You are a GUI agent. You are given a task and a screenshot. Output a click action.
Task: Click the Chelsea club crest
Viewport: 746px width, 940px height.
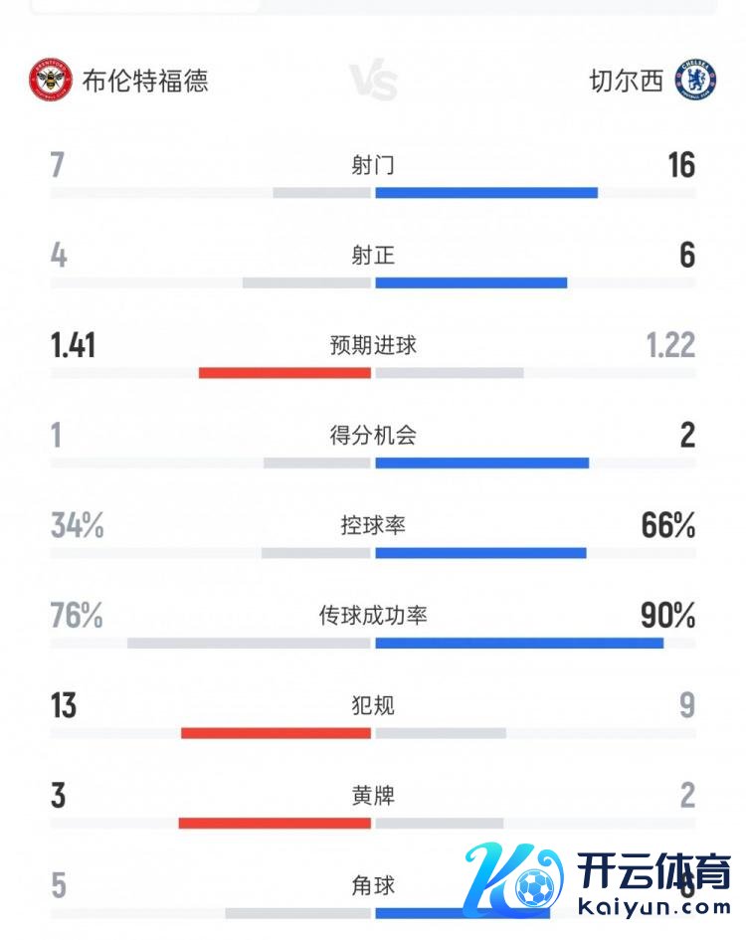click(x=695, y=81)
